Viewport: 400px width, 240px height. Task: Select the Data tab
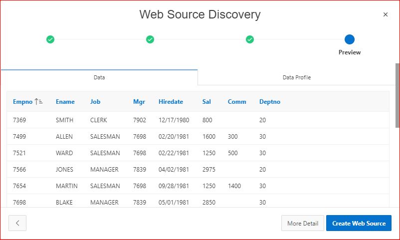pyautogui.click(x=99, y=77)
